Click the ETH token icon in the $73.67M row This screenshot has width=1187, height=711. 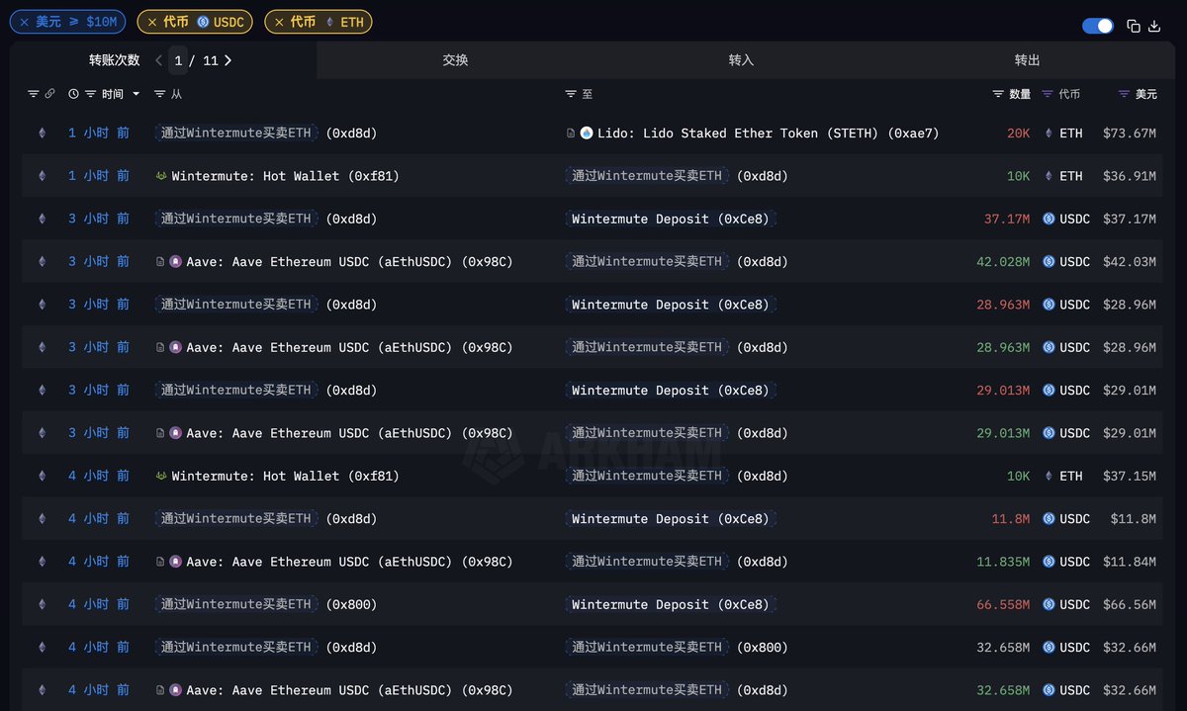point(1049,133)
